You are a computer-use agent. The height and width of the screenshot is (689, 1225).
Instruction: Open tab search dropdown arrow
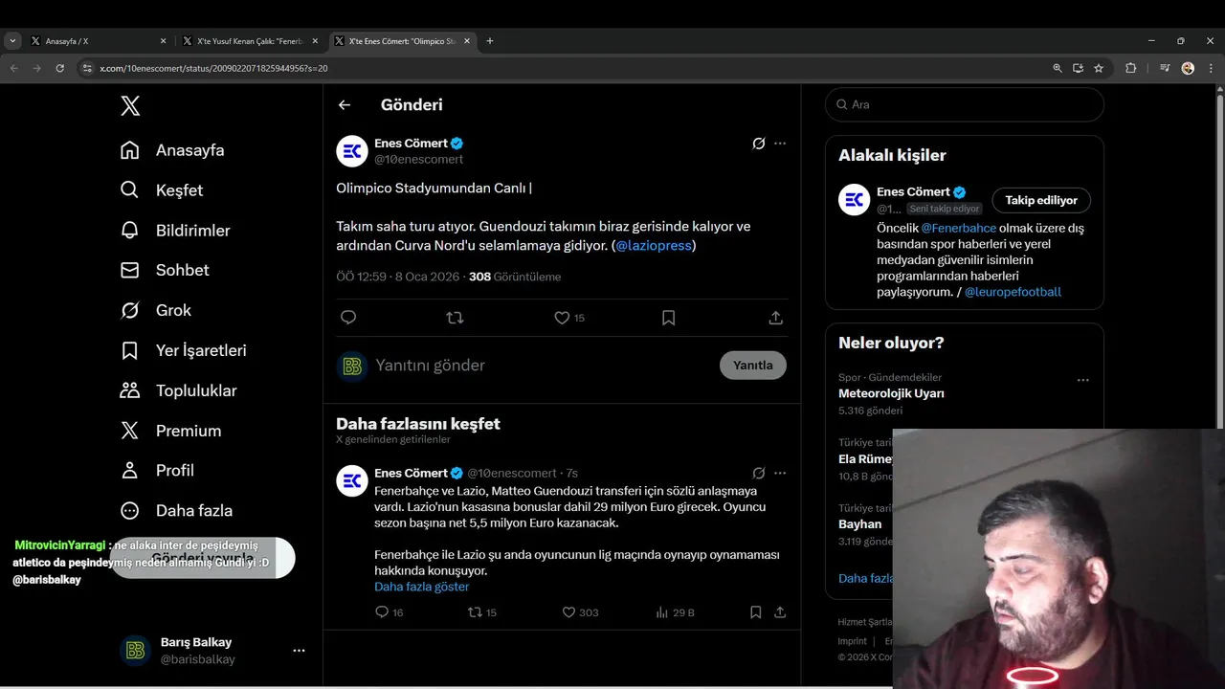coord(12,41)
